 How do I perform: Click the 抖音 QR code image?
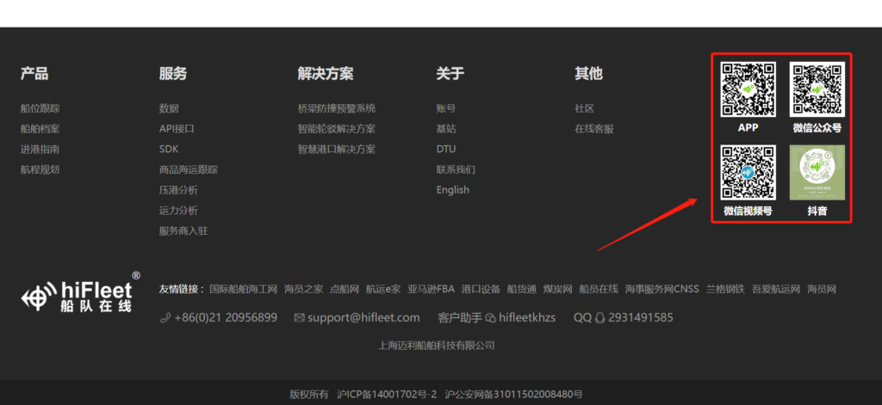tap(817, 173)
